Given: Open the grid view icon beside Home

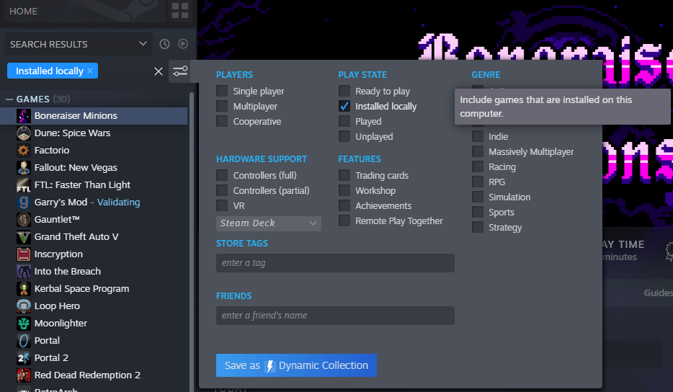Looking at the screenshot, I should tap(179, 11).
